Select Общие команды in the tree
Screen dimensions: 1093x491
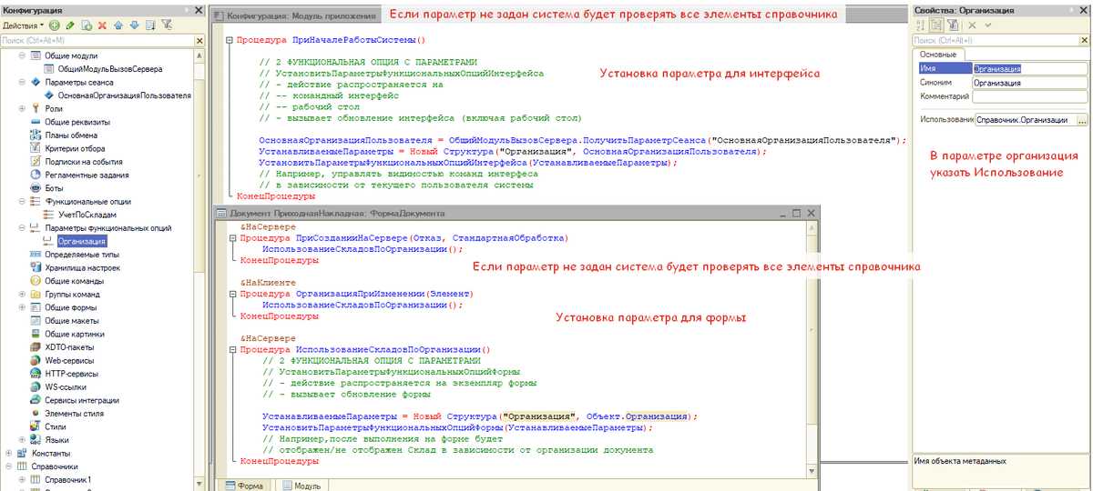(74, 281)
